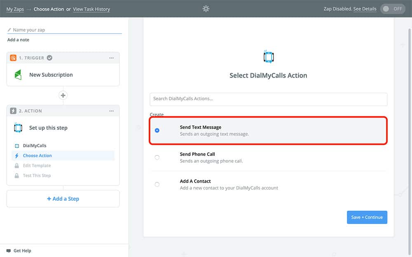Click the pencil icon beside zap name
Screen dimensions: 412x257
point(9,30)
